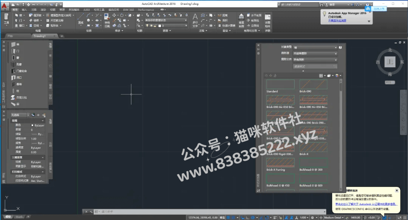Open the 图形源 dropdown in style browser
The height and width of the screenshot is (220, 408).
click(x=315, y=54)
